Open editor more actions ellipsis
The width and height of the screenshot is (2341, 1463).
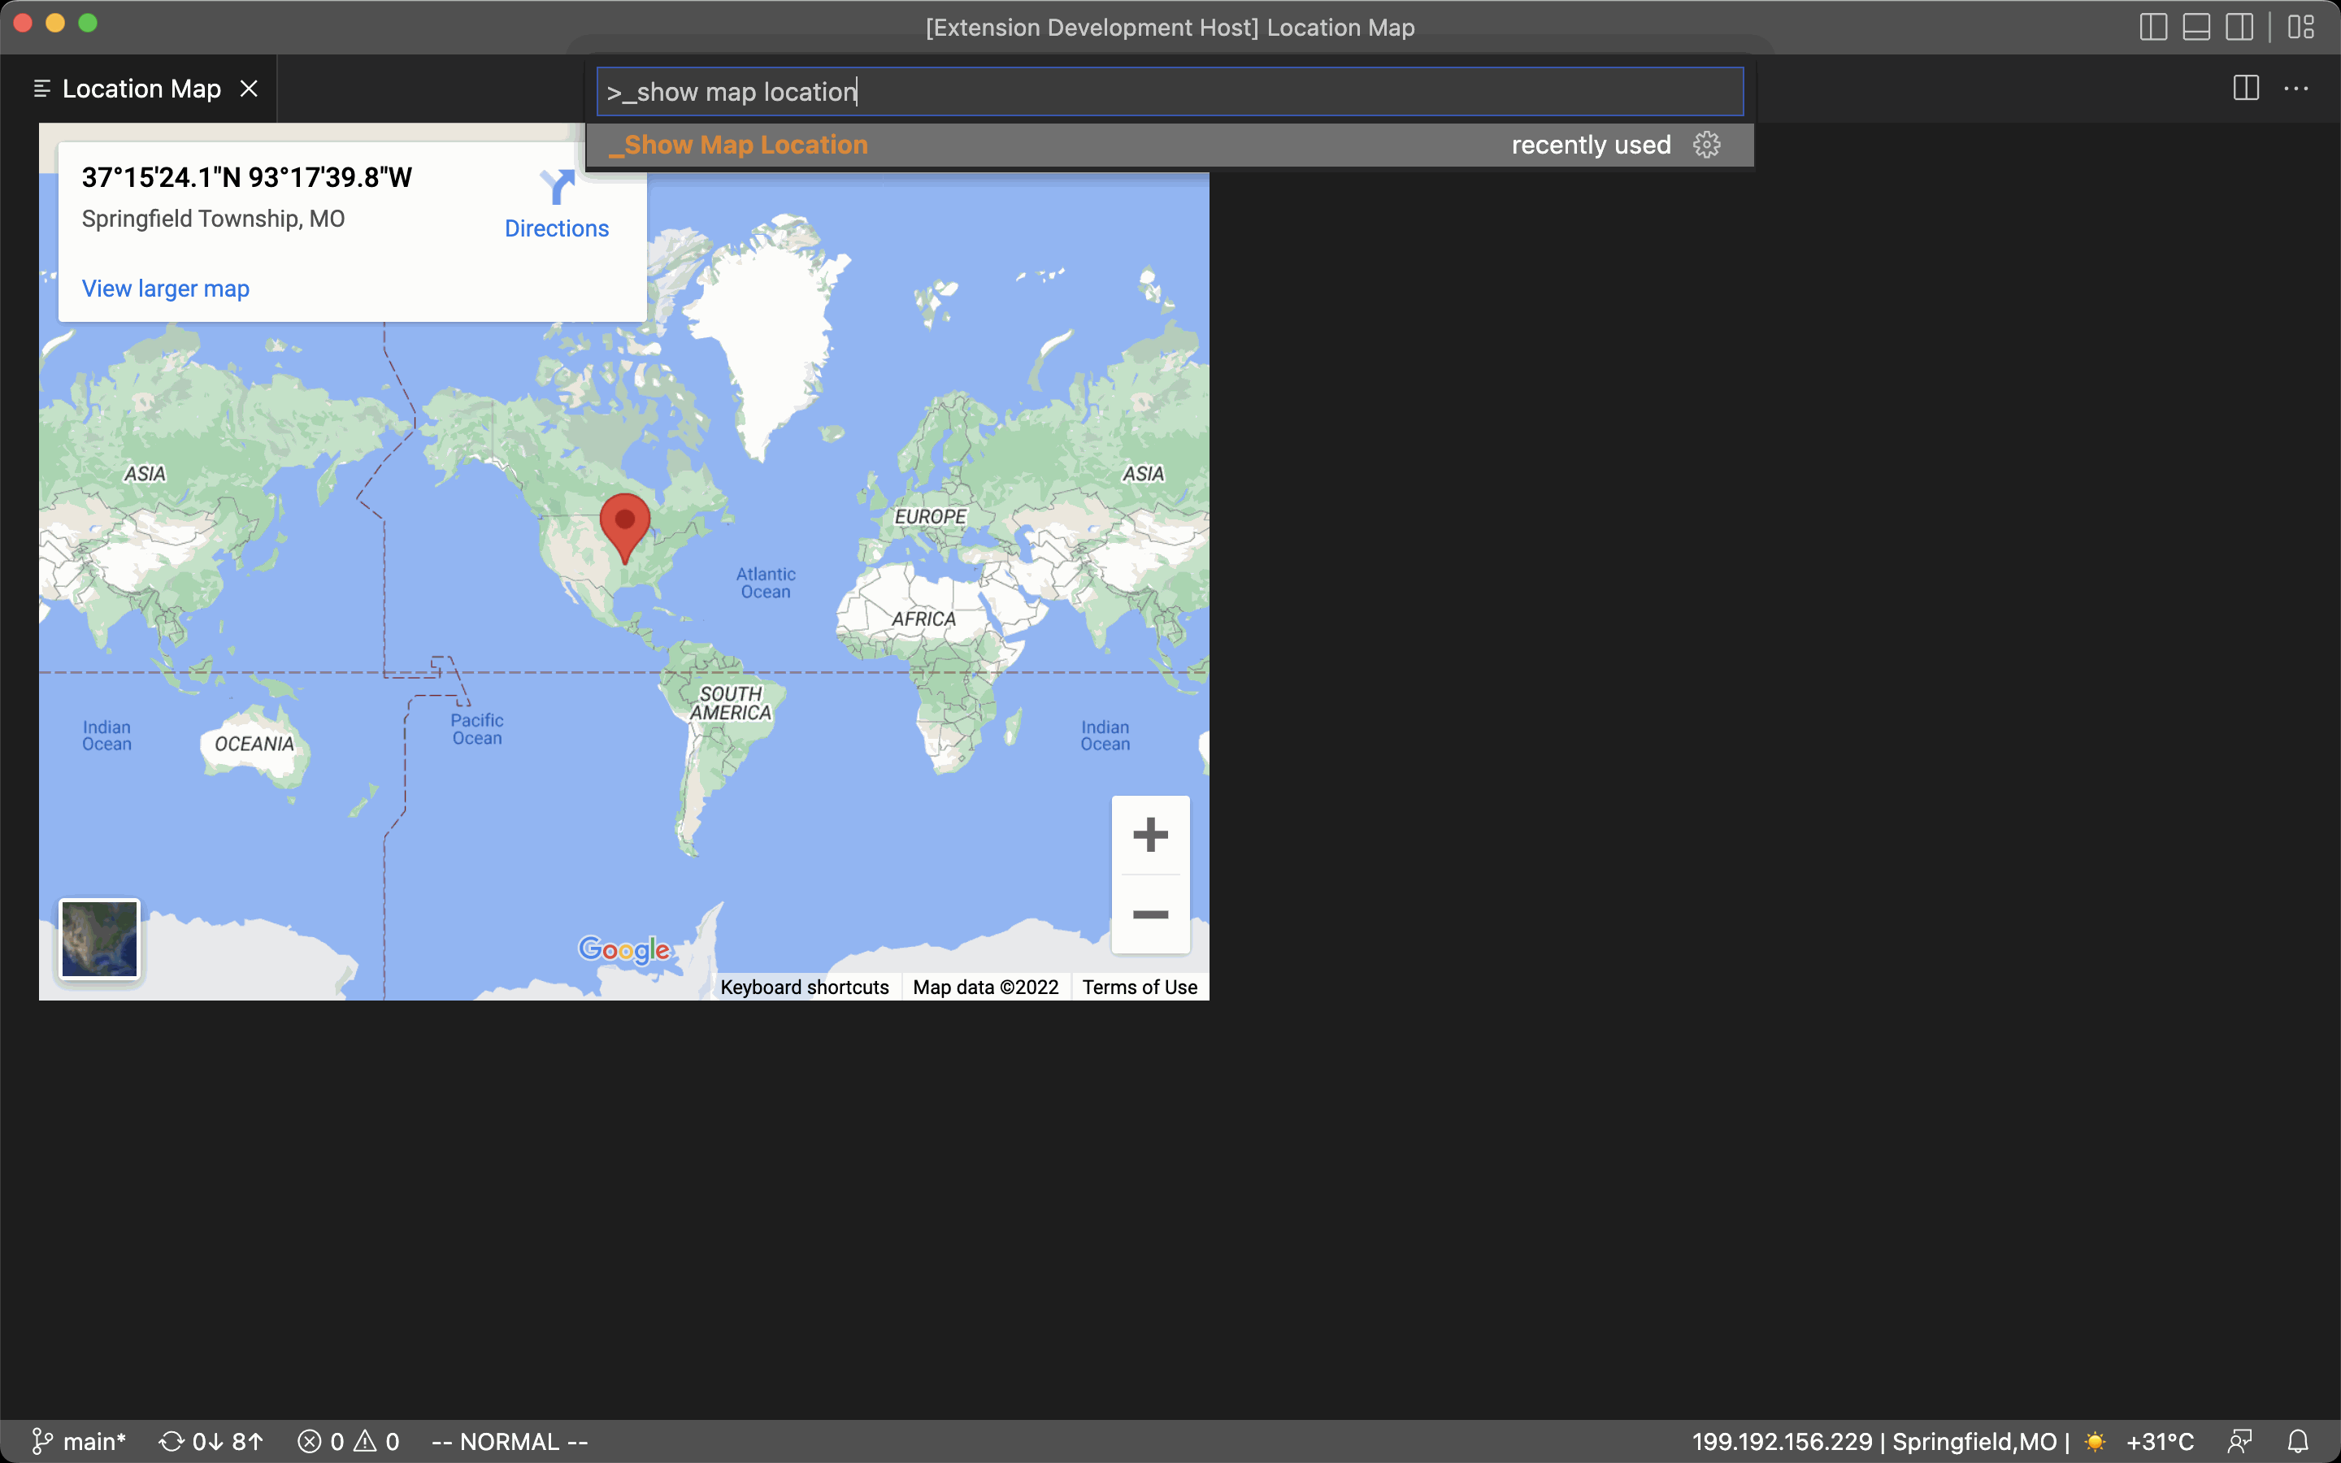pyautogui.click(x=2295, y=89)
